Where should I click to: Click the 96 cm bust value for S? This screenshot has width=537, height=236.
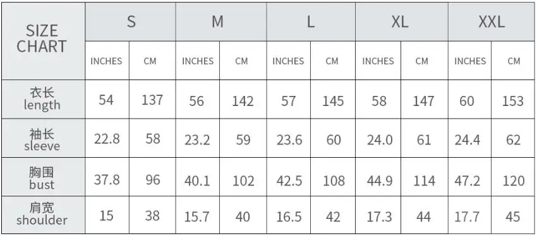click(x=152, y=179)
